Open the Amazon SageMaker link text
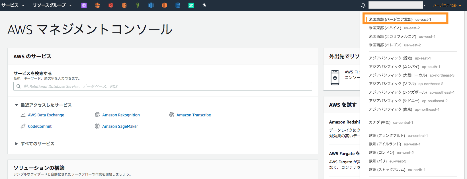The height and width of the screenshot is (179, 467). (x=120, y=126)
